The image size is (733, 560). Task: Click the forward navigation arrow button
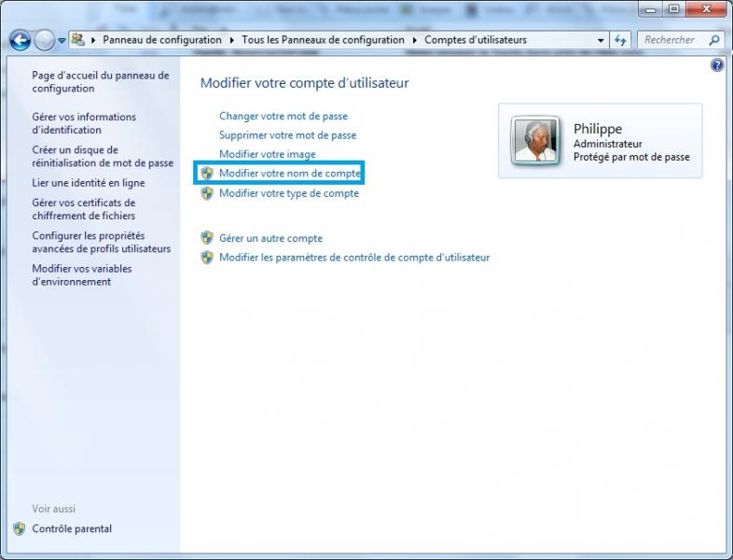45,40
